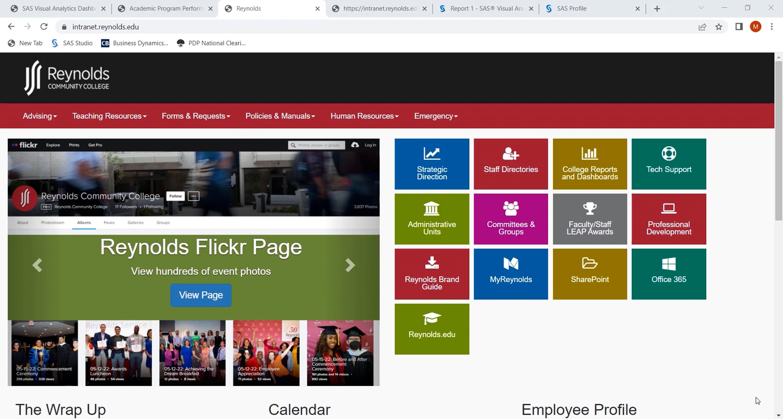This screenshot has height=419, width=783.
Task: Go back to the previous page
Action: [11, 27]
